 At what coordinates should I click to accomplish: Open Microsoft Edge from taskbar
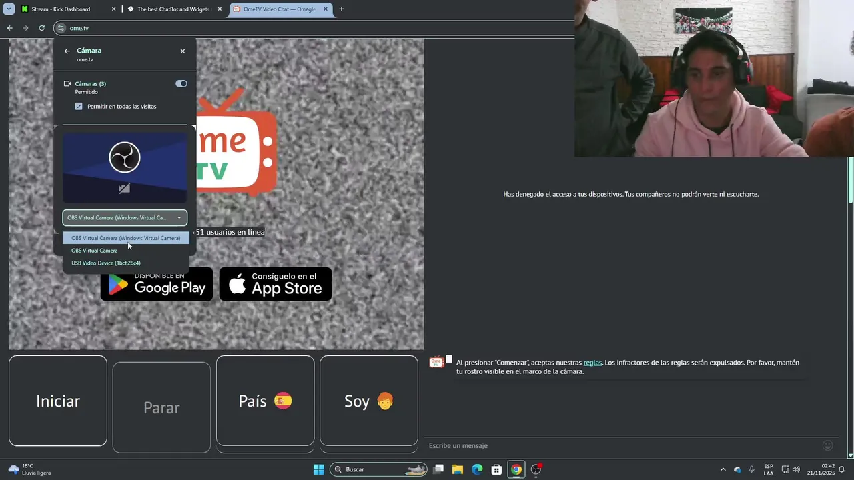(x=477, y=469)
